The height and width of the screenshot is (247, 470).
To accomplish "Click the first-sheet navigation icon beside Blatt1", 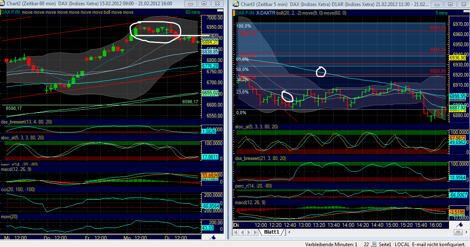I will point(236,232).
